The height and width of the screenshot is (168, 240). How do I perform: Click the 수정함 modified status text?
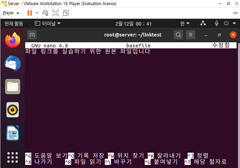[x=221, y=45]
